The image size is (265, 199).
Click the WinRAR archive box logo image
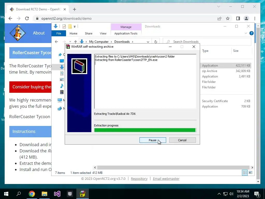(x=79, y=66)
